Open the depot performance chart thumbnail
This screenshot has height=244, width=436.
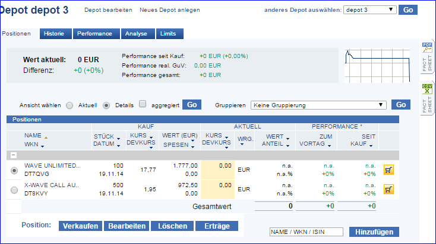(x=377, y=65)
